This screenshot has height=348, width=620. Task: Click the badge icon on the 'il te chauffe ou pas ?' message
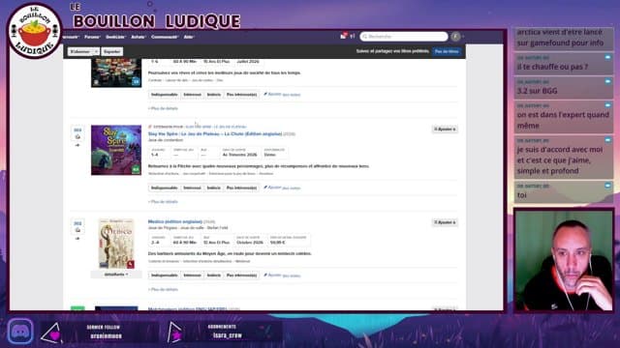point(607,58)
